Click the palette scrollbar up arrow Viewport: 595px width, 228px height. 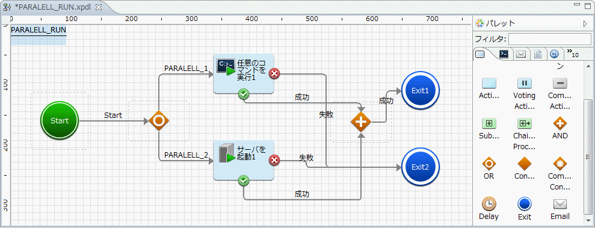[588, 66]
